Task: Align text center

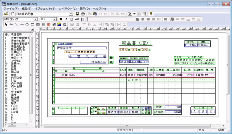Action: click(x=143, y=19)
